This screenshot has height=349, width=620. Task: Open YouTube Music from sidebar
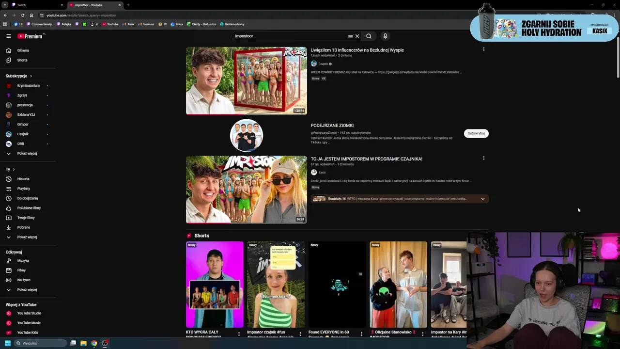(29, 323)
